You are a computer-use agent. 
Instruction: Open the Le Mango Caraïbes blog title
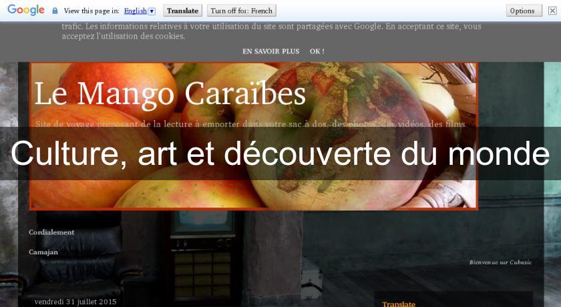coord(170,94)
